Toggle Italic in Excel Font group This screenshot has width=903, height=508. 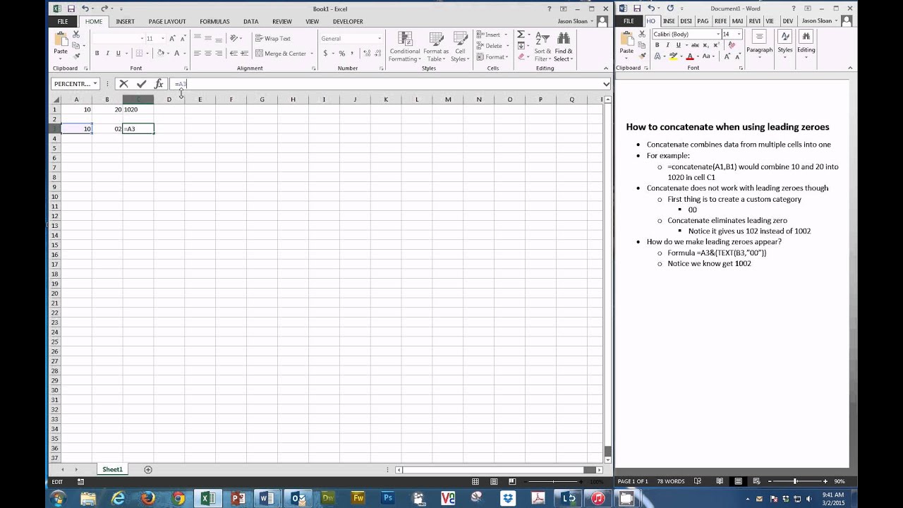pyautogui.click(x=107, y=54)
